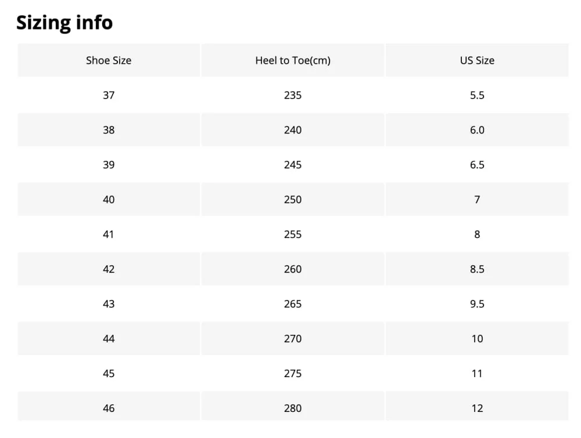Select US size 11 cell
The width and height of the screenshot is (581, 438).
477,374
